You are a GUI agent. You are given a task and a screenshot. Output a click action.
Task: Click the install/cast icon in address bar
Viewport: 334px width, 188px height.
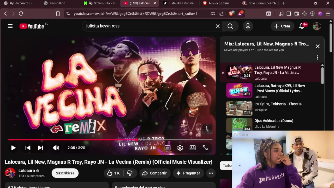coord(213,14)
